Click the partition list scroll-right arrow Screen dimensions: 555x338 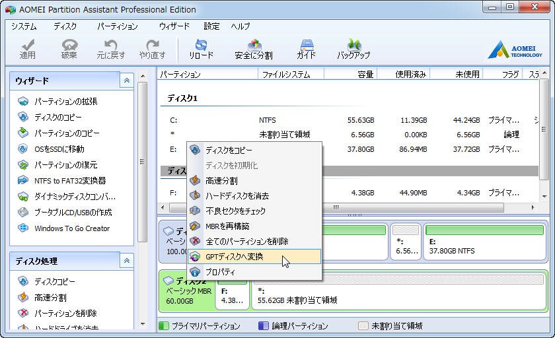(533, 207)
